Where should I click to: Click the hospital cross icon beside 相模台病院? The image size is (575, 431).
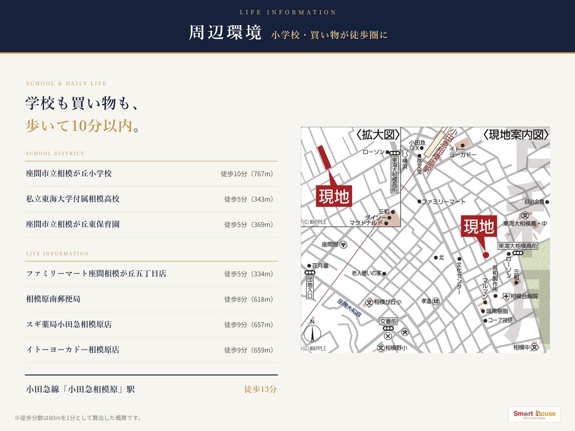pos(506,296)
